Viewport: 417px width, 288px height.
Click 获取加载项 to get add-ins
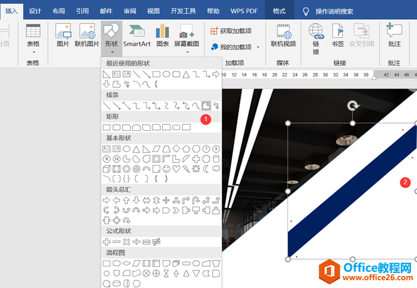pos(231,31)
